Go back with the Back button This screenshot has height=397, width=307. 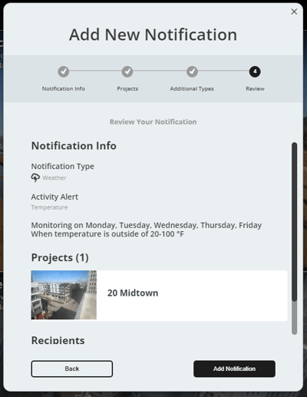72,369
